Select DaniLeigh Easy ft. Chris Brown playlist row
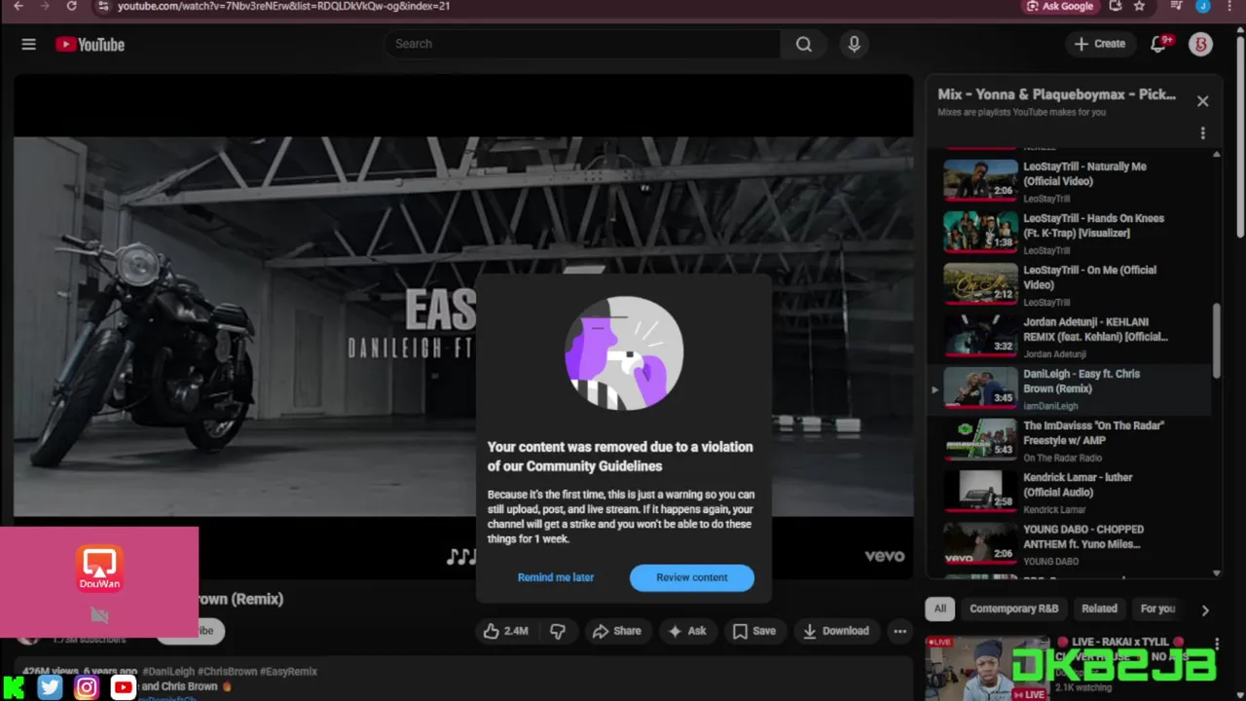The image size is (1246, 701). [x=1070, y=387]
